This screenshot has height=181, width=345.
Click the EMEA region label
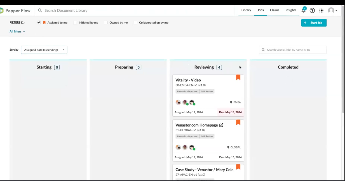[x=237, y=102]
